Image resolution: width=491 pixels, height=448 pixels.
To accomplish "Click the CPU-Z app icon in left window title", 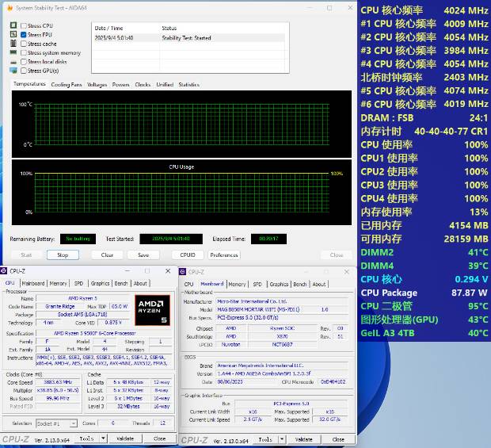I will click(4, 271).
